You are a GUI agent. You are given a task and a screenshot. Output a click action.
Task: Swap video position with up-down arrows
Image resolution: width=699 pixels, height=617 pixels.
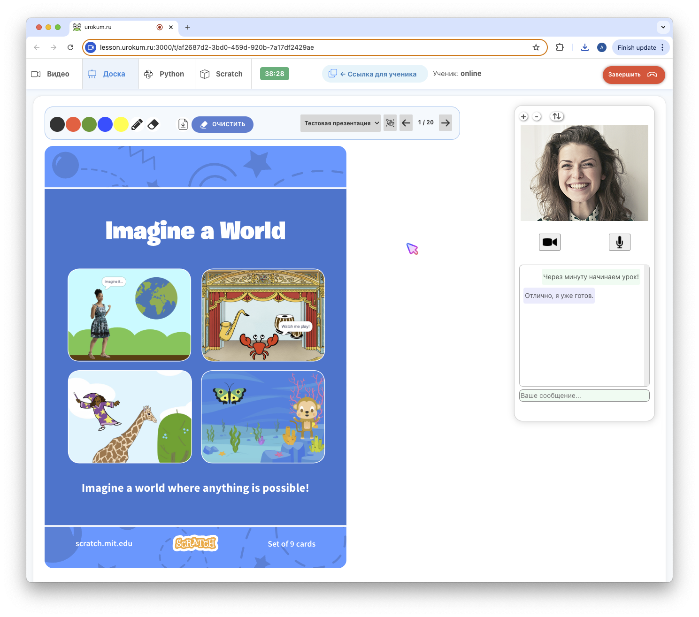click(x=557, y=116)
